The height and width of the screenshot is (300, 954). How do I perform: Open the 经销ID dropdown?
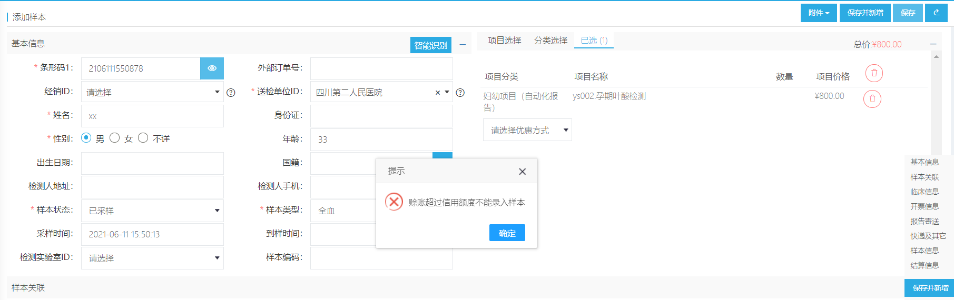pos(152,92)
